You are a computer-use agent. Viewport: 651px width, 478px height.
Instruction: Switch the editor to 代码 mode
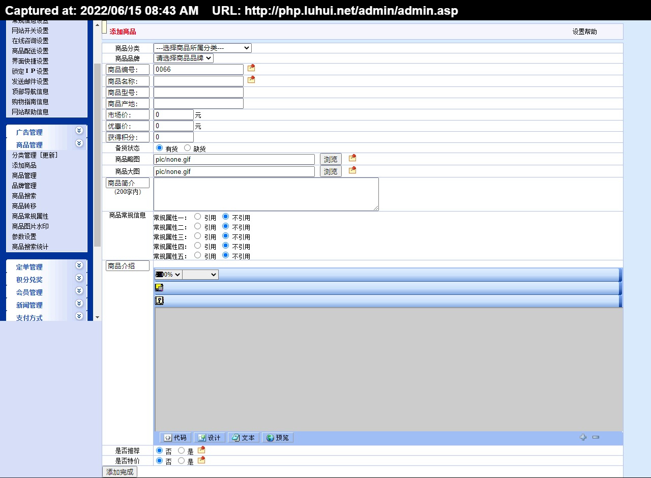175,438
